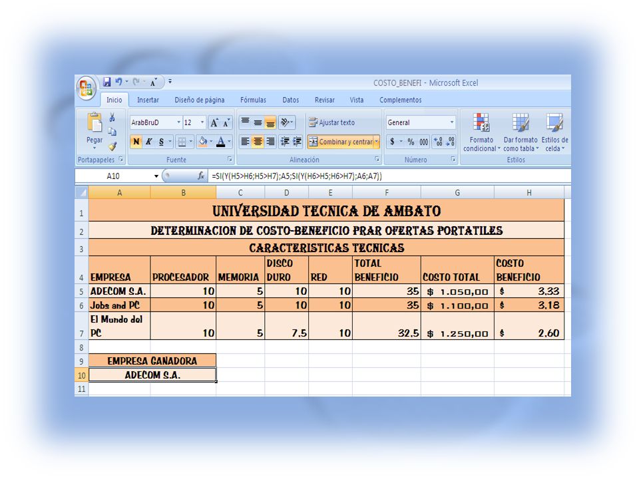Increase decimal places
The width and height of the screenshot is (639, 479).
click(438, 142)
